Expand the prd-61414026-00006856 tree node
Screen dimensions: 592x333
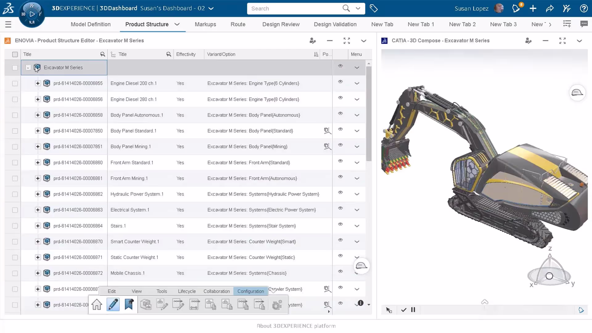pos(38,99)
